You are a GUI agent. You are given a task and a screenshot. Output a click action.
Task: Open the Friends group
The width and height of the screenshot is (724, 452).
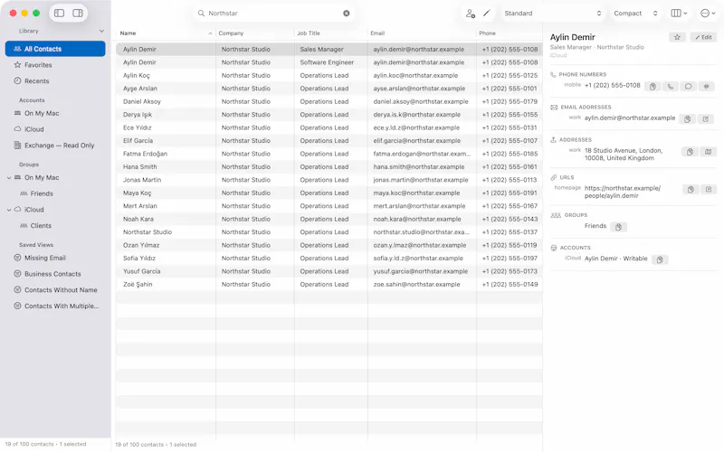(x=55, y=193)
